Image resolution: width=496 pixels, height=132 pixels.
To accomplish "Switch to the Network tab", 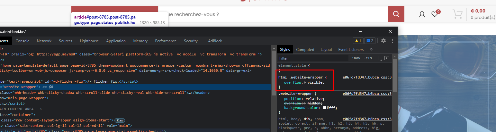I will click(44, 41).
